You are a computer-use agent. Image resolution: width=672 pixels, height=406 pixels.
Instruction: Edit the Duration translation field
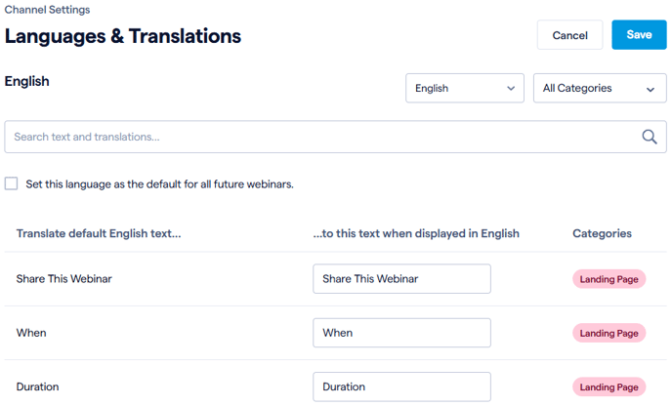tap(401, 386)
